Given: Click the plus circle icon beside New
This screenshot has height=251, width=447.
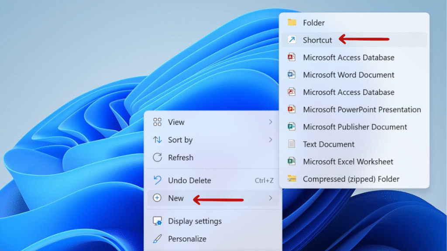Looking at the screenshot, I should coord(157,198).
